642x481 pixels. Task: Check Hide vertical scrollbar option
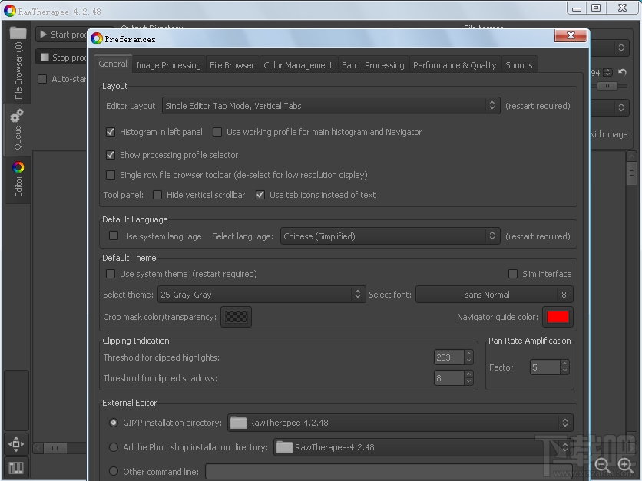click(x=157, y=195)
